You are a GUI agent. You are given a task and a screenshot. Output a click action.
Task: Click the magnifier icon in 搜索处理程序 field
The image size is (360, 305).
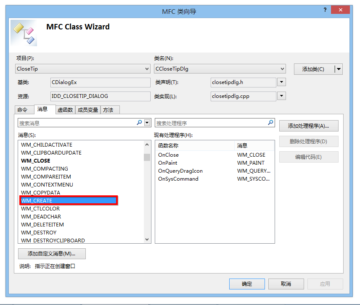[270, 122]
